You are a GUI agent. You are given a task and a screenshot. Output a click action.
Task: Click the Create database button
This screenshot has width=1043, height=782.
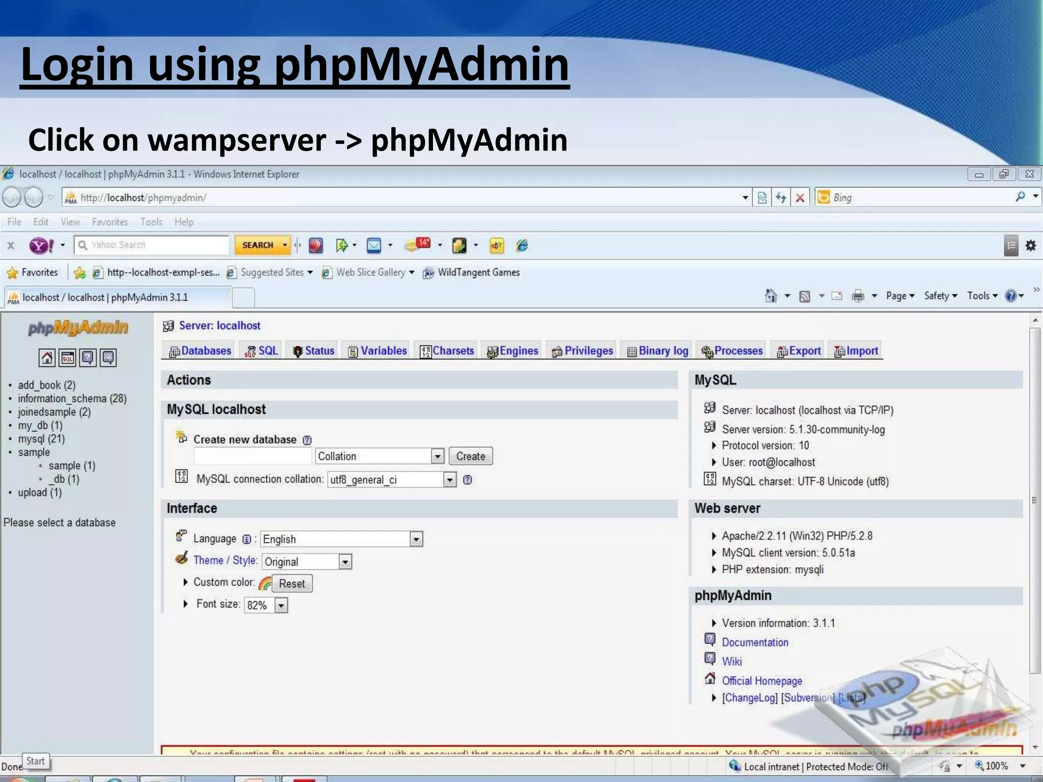click(471, 456)
